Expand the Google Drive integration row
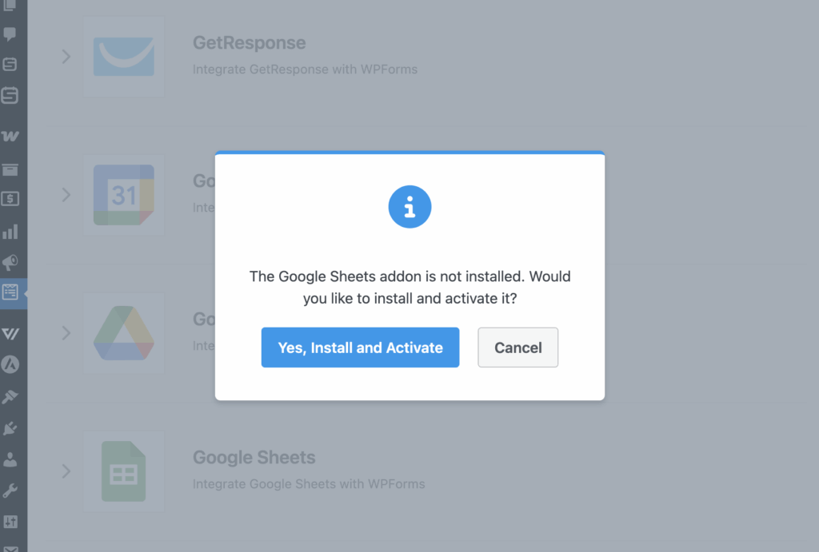 (66, 333)
